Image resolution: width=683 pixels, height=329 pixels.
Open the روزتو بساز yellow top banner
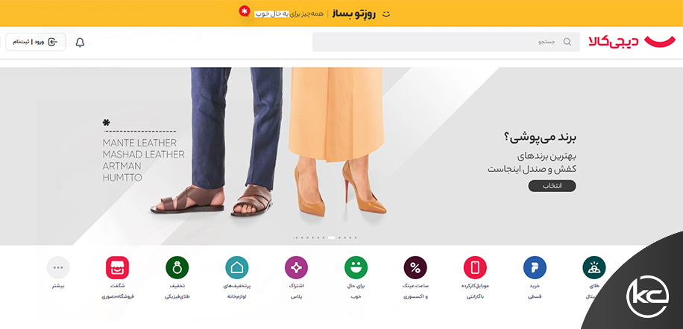point(341,13)
